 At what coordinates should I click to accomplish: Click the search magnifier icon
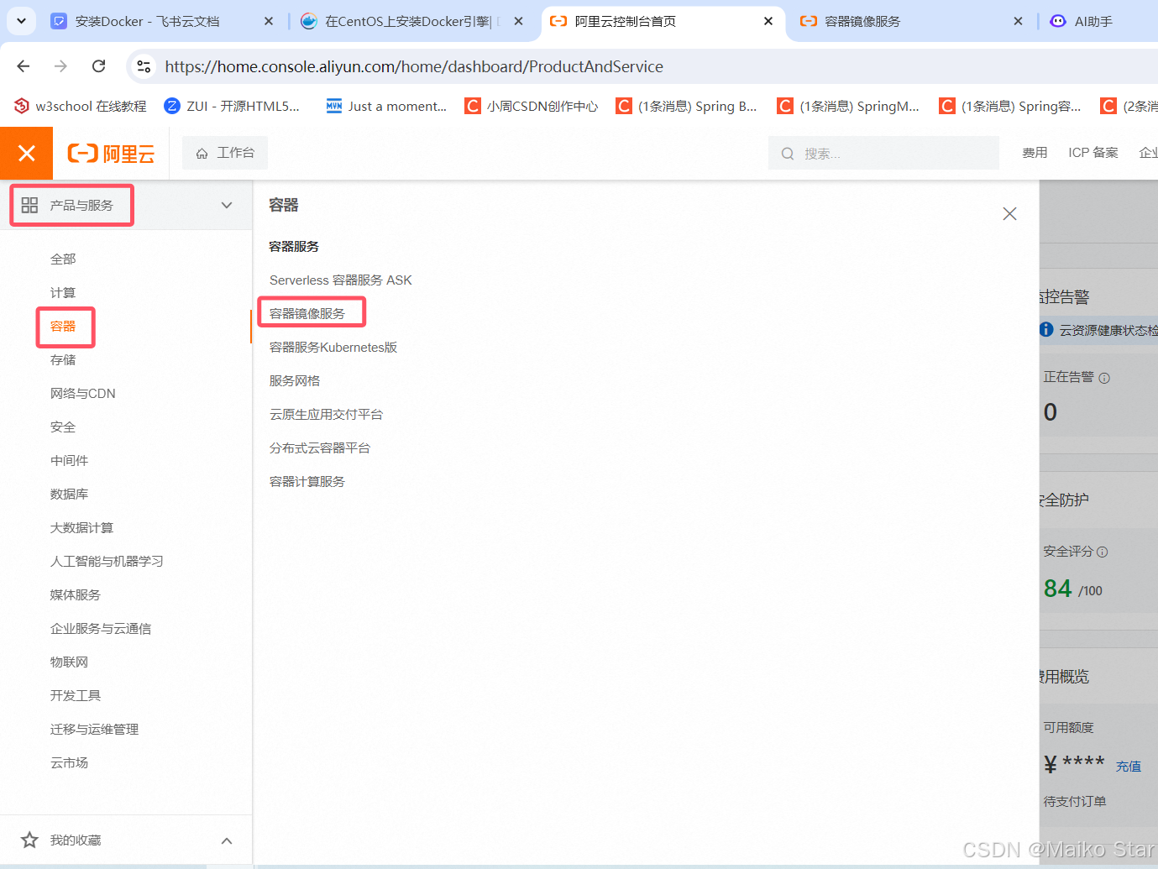[788, 154]
